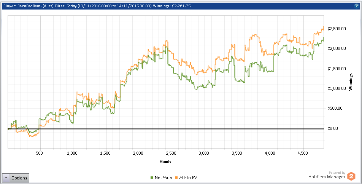Expand the Options panel button

tap(16, 178)
